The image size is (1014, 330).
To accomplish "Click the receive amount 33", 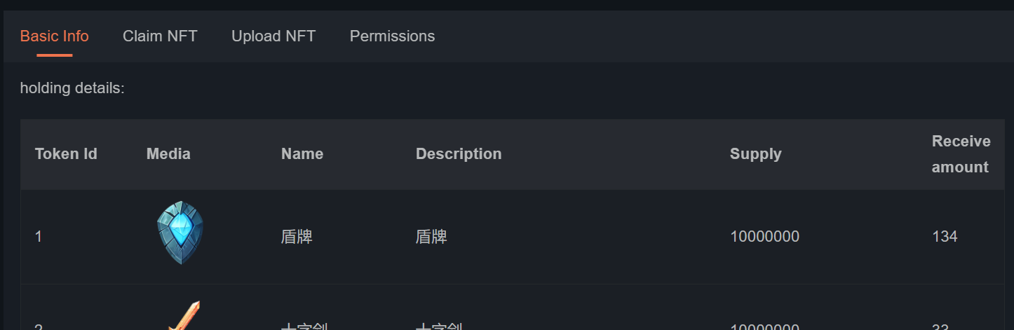I will coord(940,326).
